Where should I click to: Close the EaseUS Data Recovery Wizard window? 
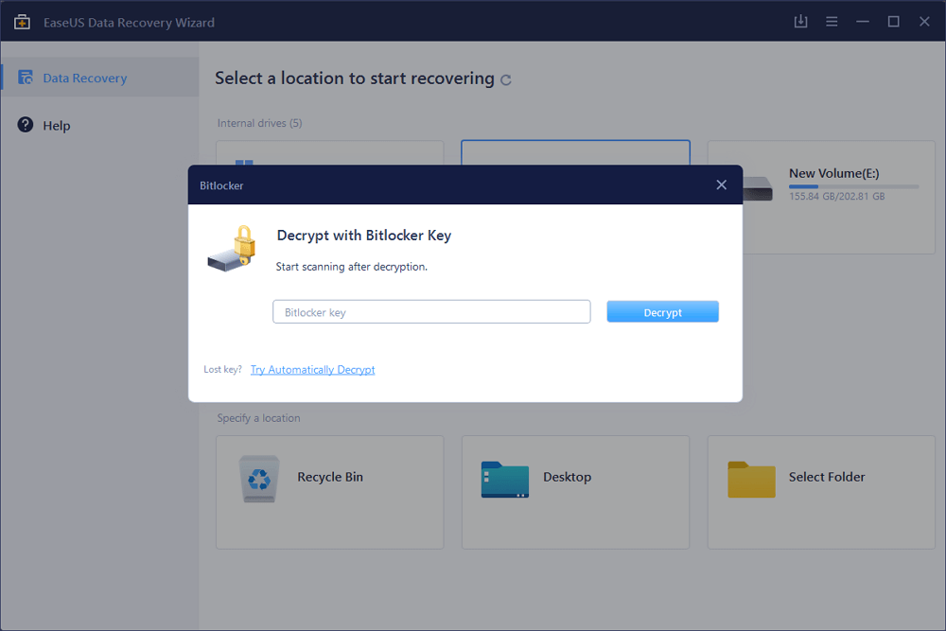click(x=924, y=22)
